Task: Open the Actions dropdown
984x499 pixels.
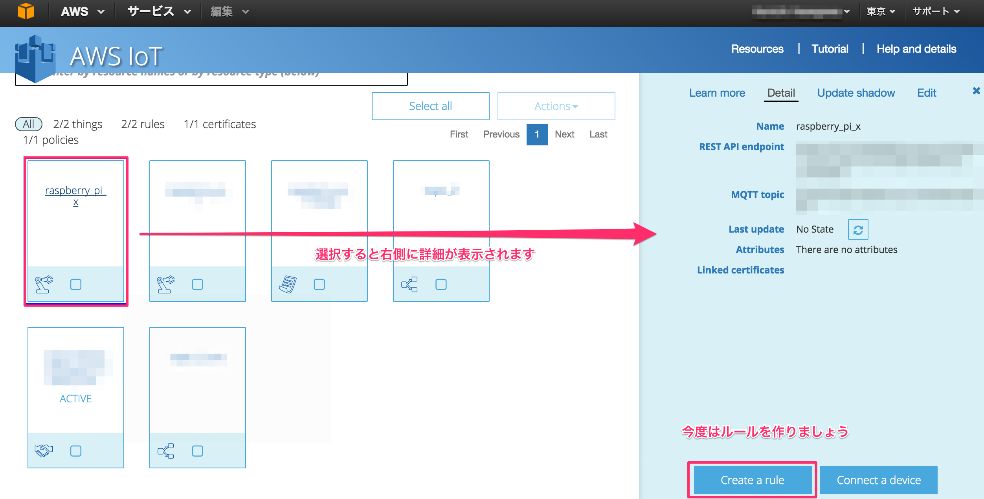Action: (x=555, y=106)
